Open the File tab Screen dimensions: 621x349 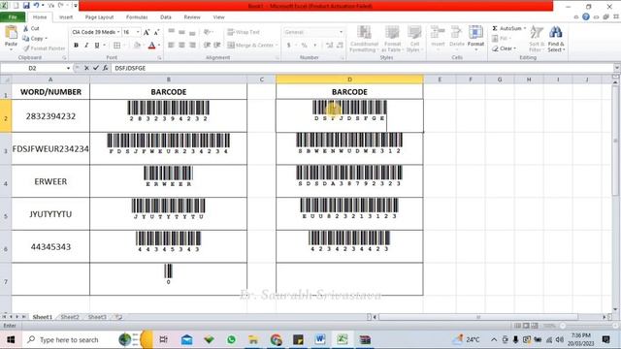tap(13, 17)
